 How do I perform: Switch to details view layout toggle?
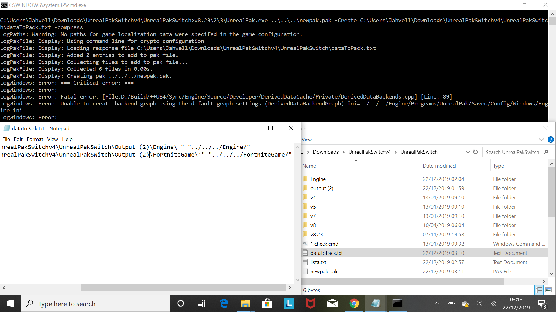(539, 290)
